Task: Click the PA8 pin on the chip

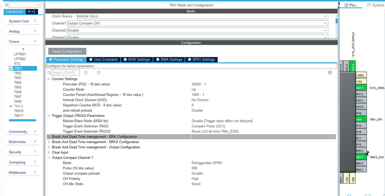Action: pyautogui.click(x=361, y=119)
